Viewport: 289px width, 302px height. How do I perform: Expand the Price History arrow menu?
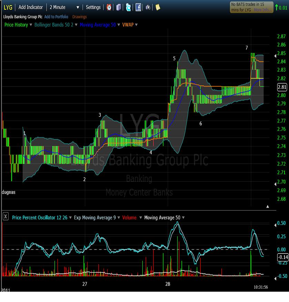31,25
